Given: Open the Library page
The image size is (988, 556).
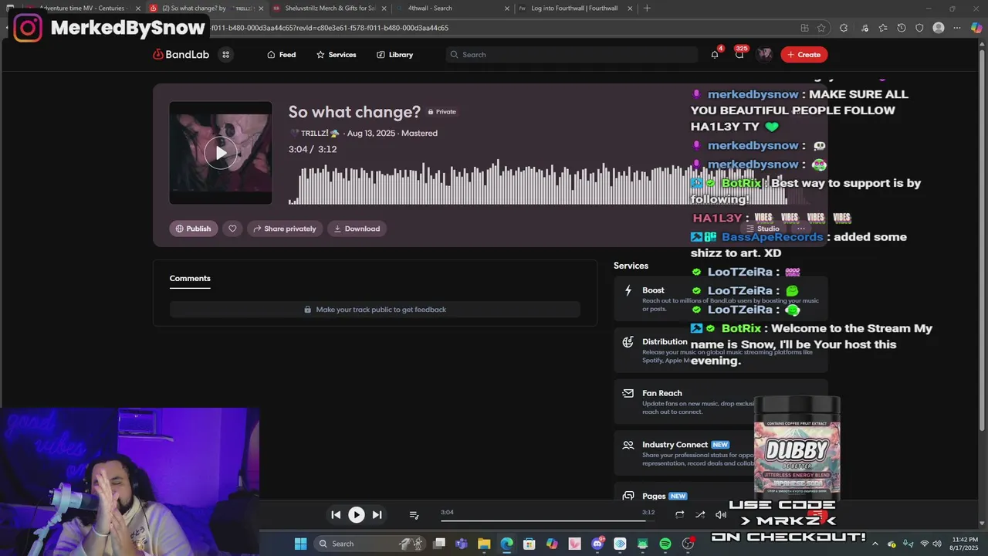Looking at the screenshot, I should (394, 55).
